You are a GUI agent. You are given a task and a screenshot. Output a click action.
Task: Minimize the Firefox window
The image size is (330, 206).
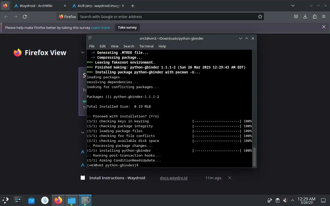point(311,6)
